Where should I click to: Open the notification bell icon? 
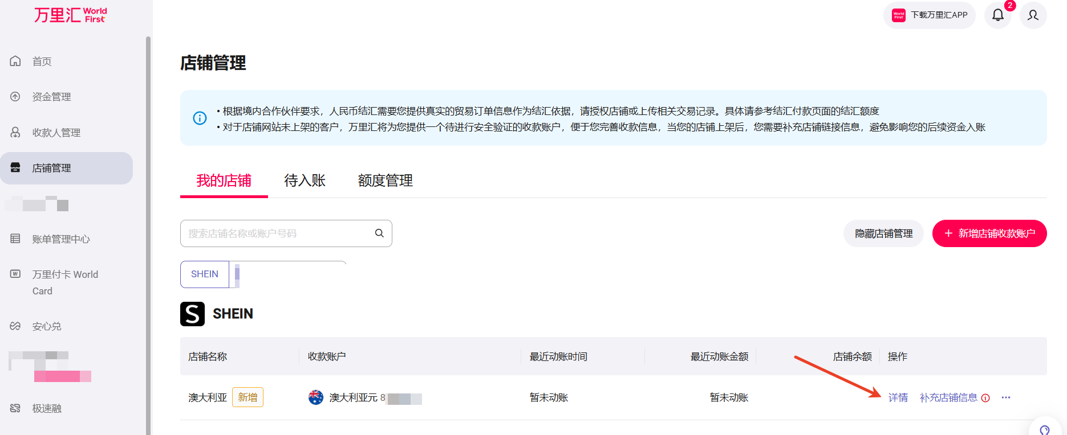coord(997,15)
